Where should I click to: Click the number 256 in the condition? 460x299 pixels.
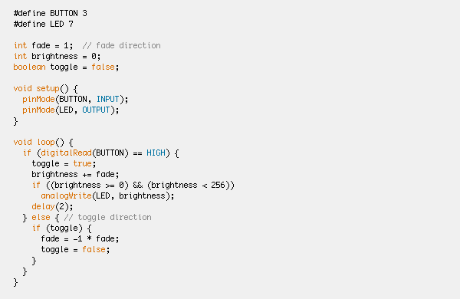[218, 186]
